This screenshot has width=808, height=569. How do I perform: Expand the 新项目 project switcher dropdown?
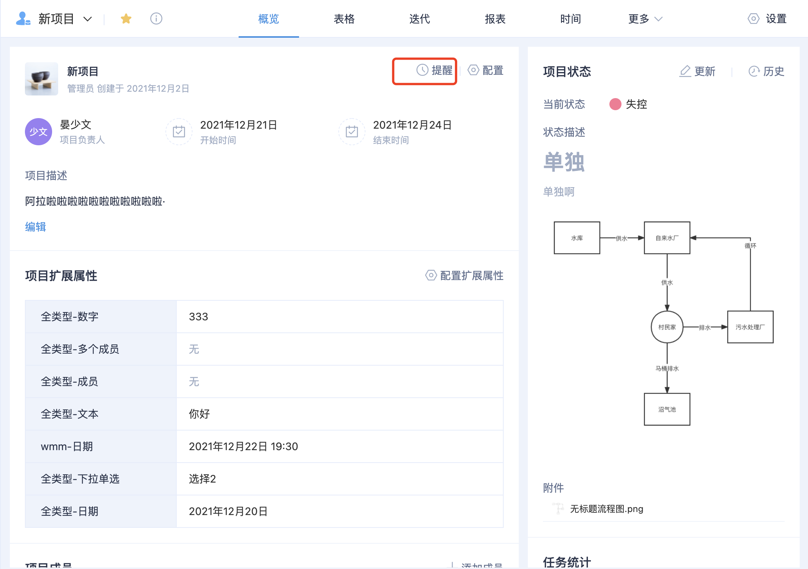tap(88, 19)
